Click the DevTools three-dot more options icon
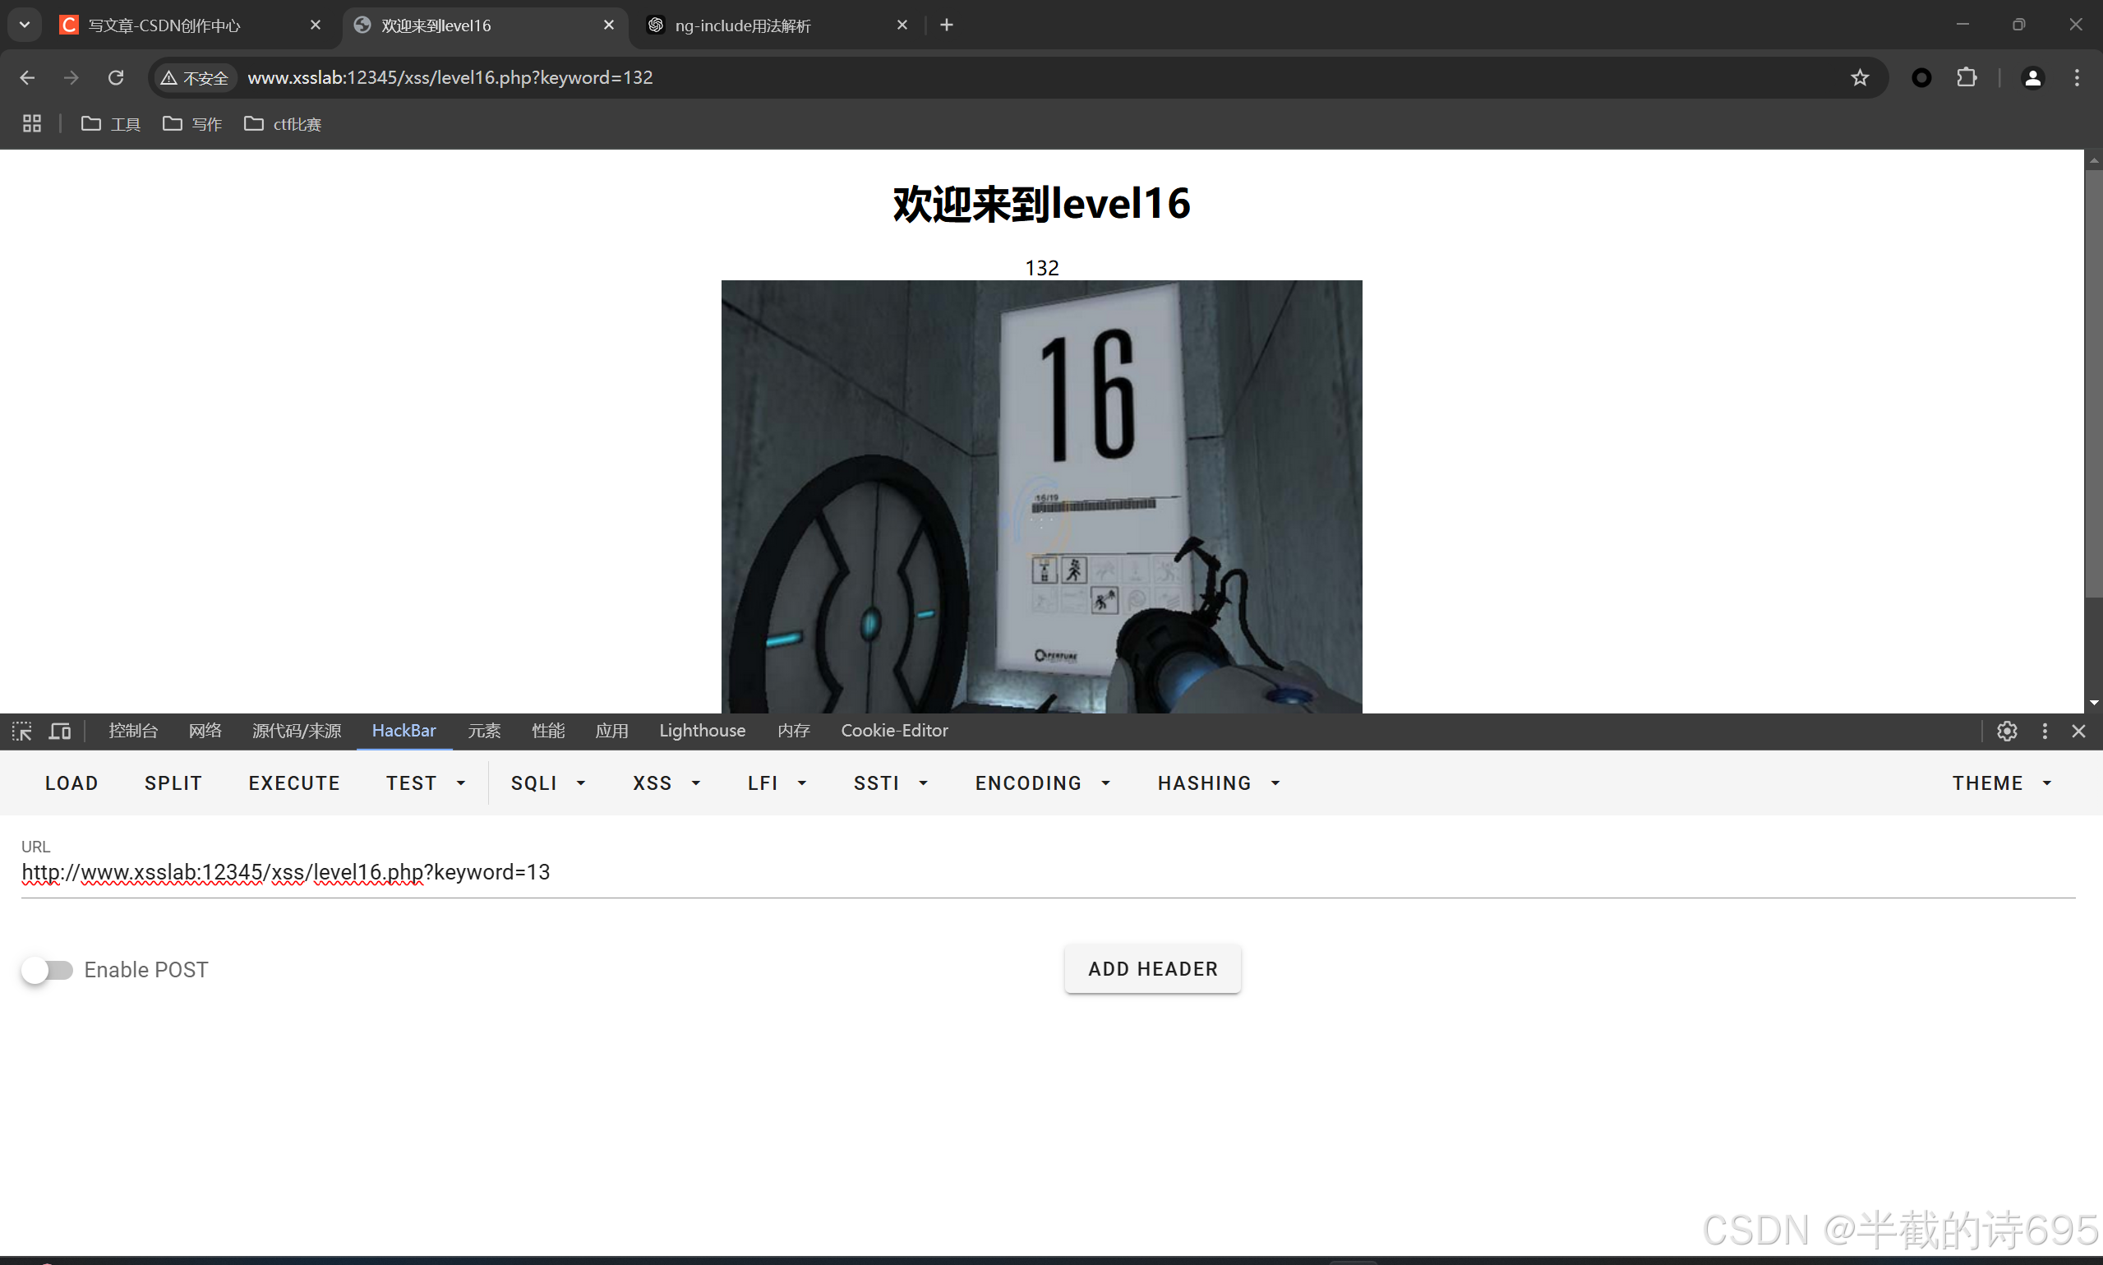Viewport: 2103px width, 1265px height. pos(2044,731)
